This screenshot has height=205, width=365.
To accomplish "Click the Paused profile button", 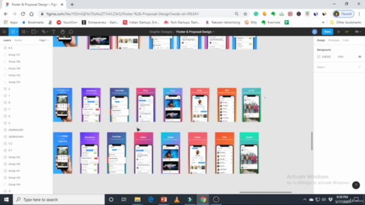I will click(x=343, y=14).
